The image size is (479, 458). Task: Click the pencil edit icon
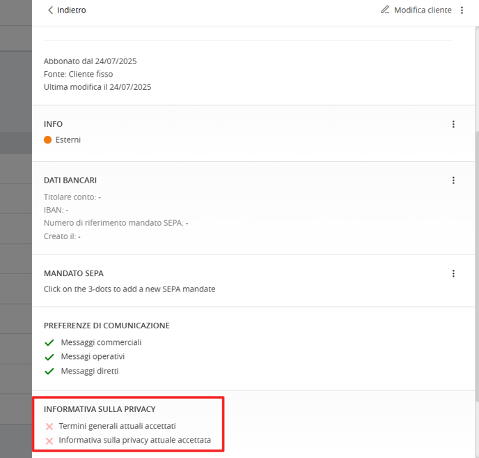(385, 10)
